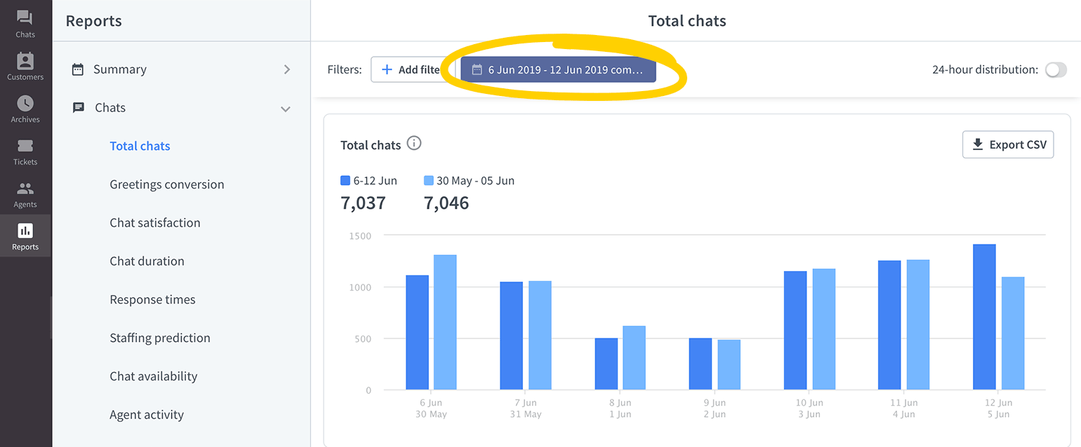Click the 7,037 total value
Viewport: 1081px width, 447px height.
point(363,203)
